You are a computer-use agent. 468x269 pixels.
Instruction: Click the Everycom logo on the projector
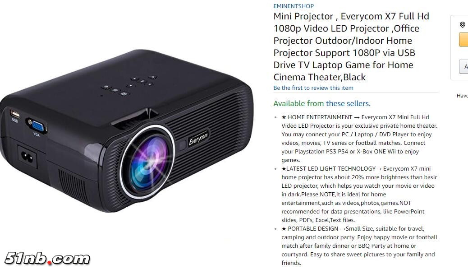point(198,138)
